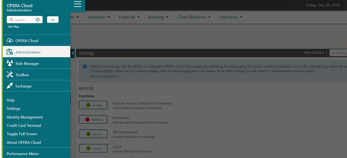
Task: Open the Client Relations dropdown menu
Action: 194,17
